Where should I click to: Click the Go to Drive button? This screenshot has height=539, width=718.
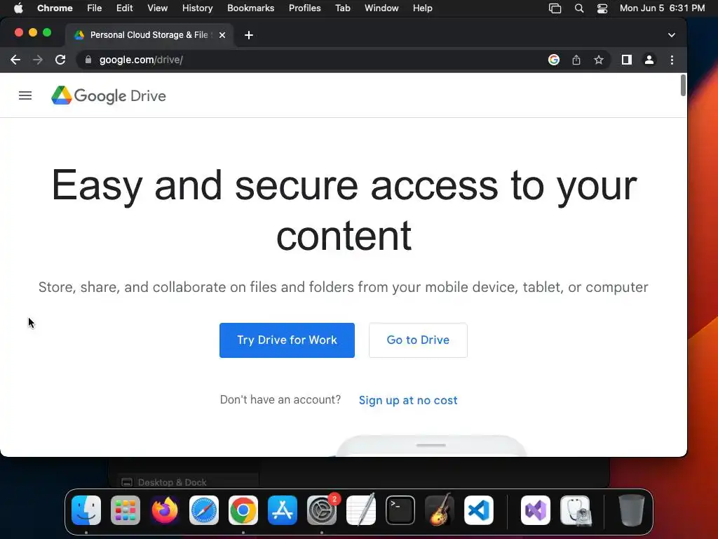[418, 340]
